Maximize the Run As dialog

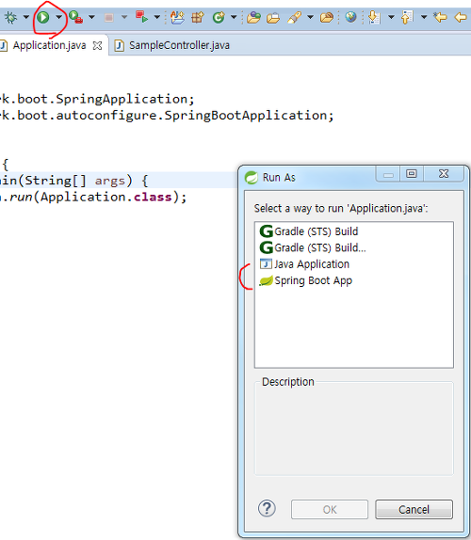(412, 173)
